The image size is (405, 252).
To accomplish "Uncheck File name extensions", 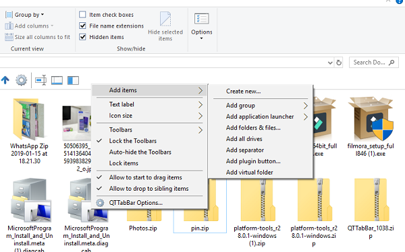I will click(82, 26).
